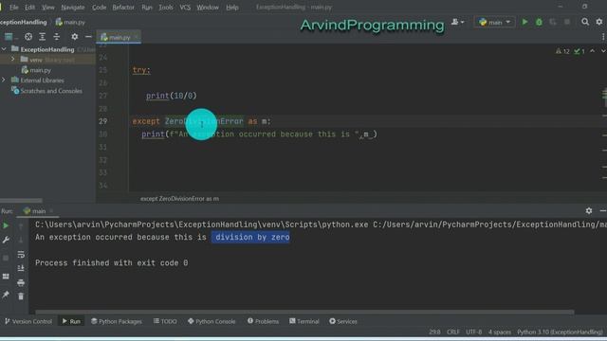Open Version Control tool window
The height and width of the screenshot is (341, 607).
coord(28,321)
